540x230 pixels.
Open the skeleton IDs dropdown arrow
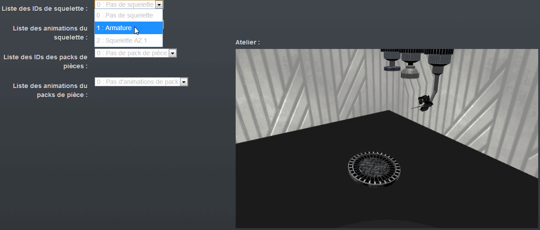point(158,4)
